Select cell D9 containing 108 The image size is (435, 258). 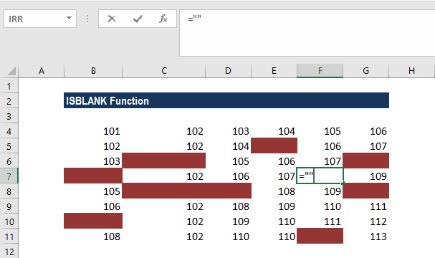tap(228, 206)
